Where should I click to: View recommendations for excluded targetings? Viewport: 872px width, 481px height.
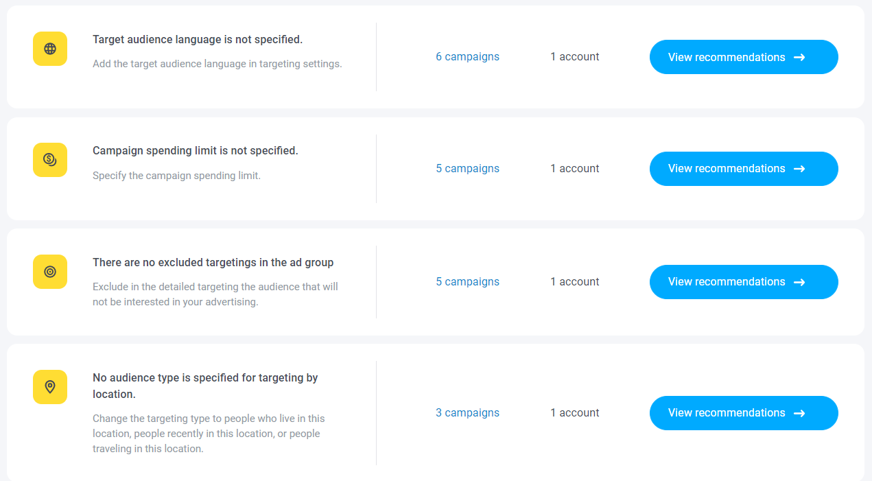tap(744, 282)
